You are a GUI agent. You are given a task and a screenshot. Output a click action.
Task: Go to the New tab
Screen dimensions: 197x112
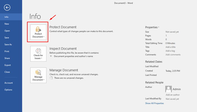tap(11, 24)
